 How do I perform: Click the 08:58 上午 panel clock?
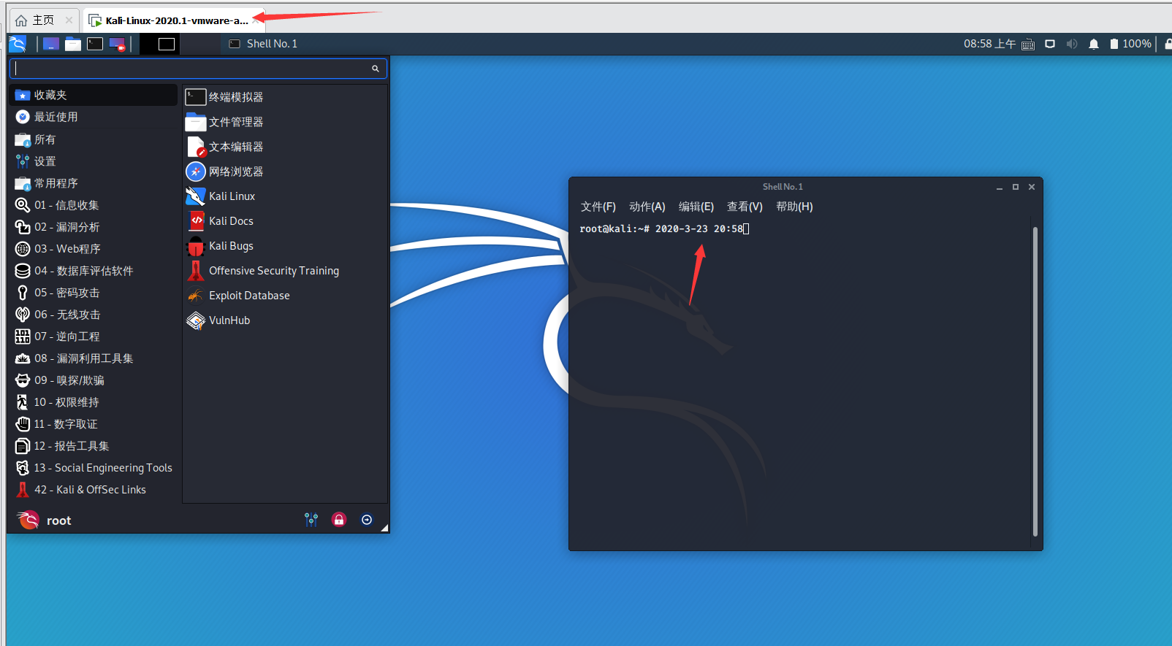pos(989,44)
